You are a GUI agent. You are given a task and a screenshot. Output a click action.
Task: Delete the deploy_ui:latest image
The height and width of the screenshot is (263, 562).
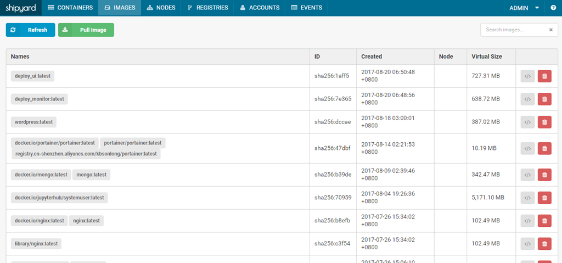coord(544,76)
